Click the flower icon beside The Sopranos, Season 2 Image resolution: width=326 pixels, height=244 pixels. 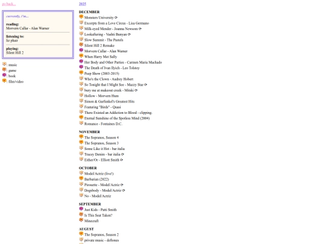click(x=81, y=234)
